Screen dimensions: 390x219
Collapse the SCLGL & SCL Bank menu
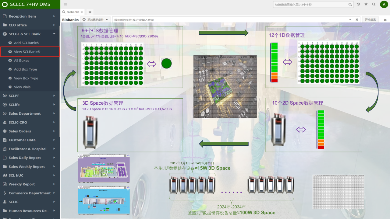tap(54, 34)
